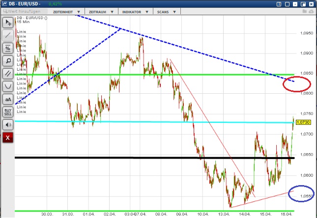Click the 02.04. date axis label

tap(110, 214)
